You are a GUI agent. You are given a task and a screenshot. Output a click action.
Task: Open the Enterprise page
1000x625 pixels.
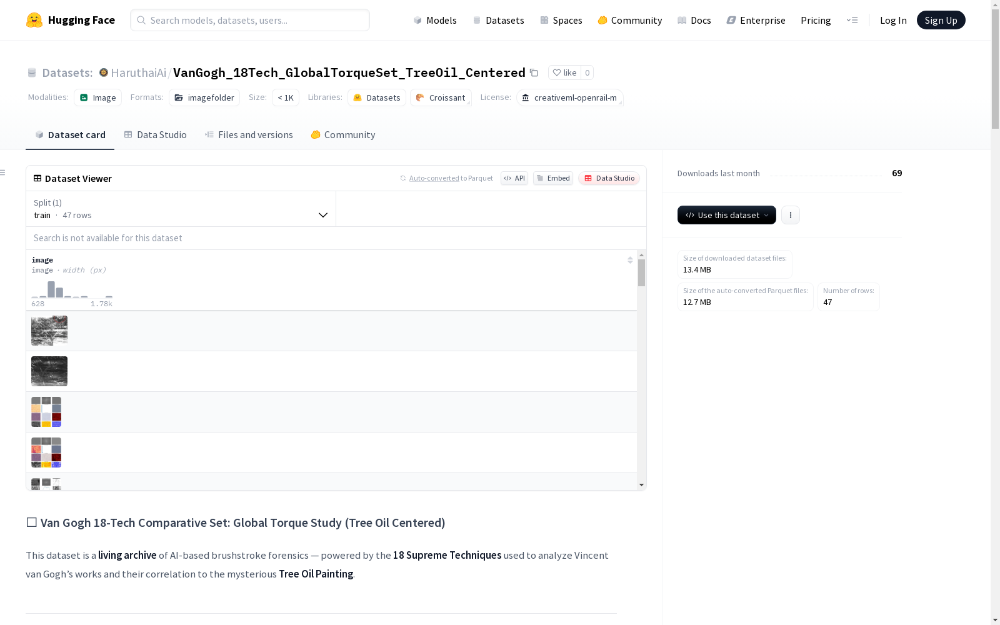click(756, 20)
